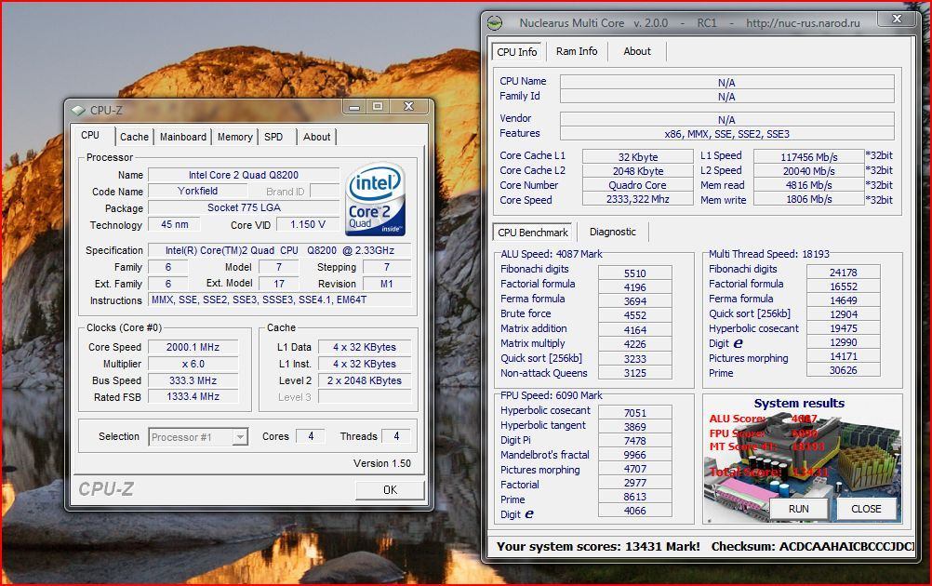Click the Multiplier value x 6.0
Image resolution: width=932 pixels, height=586 pixels.
point(193,364)
